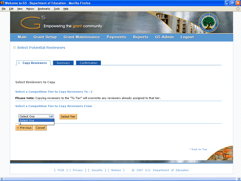Open the Security footer link

[x=97, y=170]
